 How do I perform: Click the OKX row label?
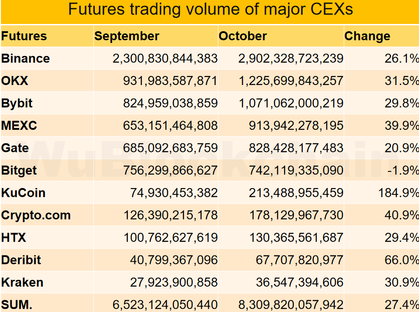(x=15, y=81)
